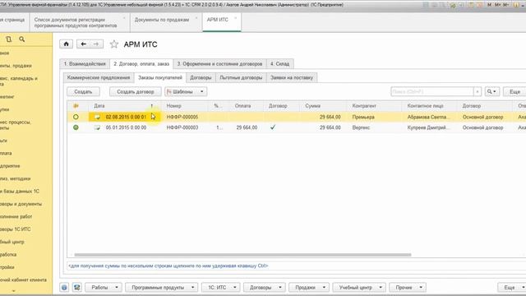Click the Еще button in the bottom toolbar
The image size is (526, 296).
pyautogui.click(x=511, y=287)
